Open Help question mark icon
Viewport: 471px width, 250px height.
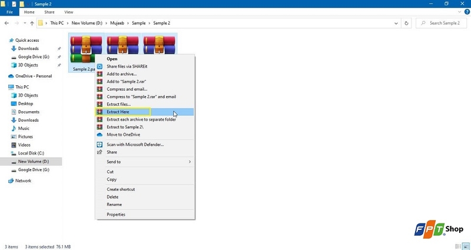[x=467, y=12]
